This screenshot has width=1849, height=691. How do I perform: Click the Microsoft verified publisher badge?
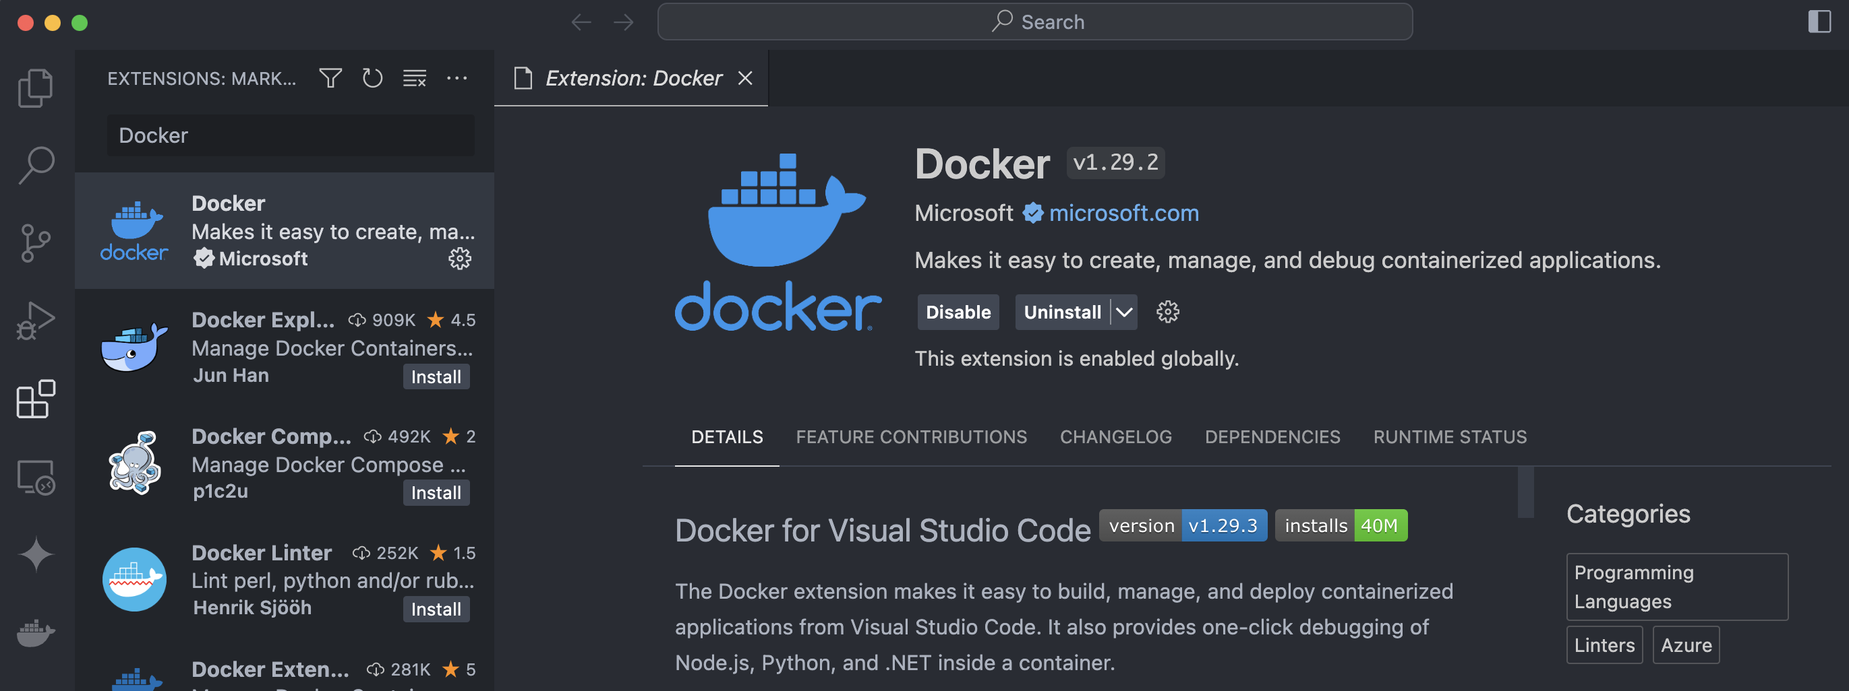point(1032,213)
